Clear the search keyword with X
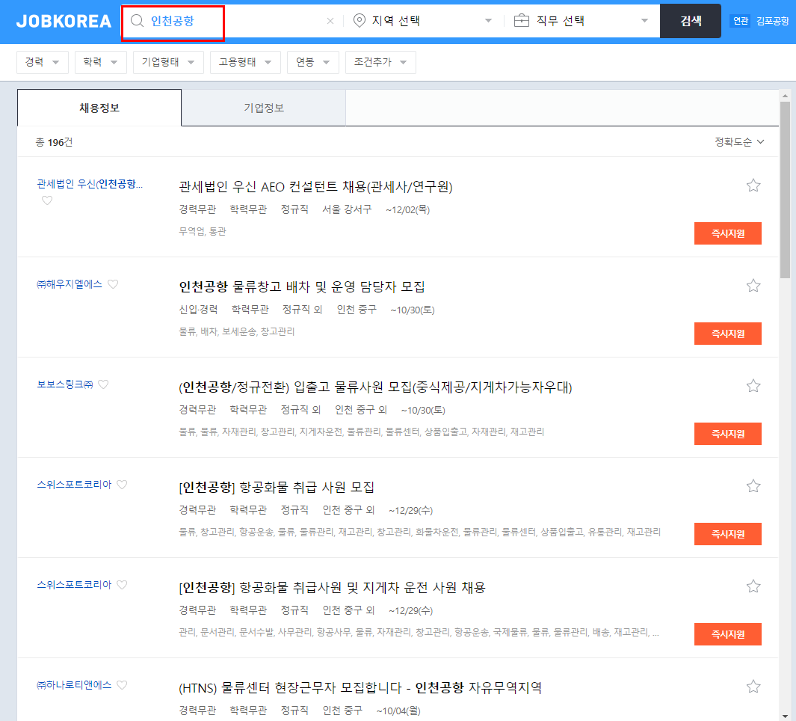 330,21
